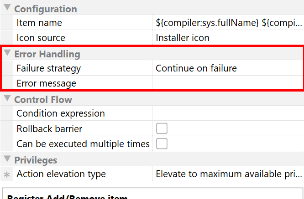Click the asterisk icon beside Action elevation type
This screenshot has height=199, width=304.
6,174
